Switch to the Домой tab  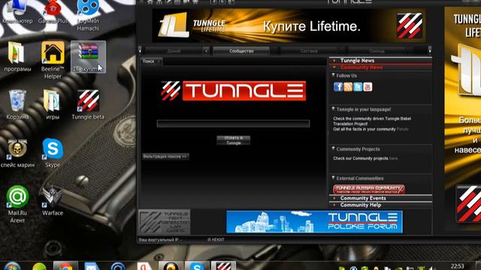click(x=174, y=51)
